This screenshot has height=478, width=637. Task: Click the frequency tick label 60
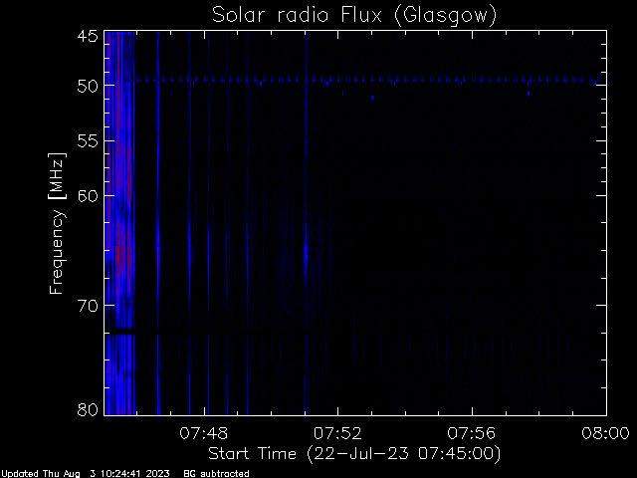coord(88,196)
